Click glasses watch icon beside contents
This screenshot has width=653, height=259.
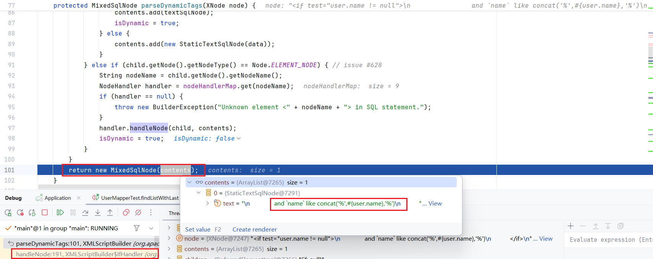pos(199,182)
